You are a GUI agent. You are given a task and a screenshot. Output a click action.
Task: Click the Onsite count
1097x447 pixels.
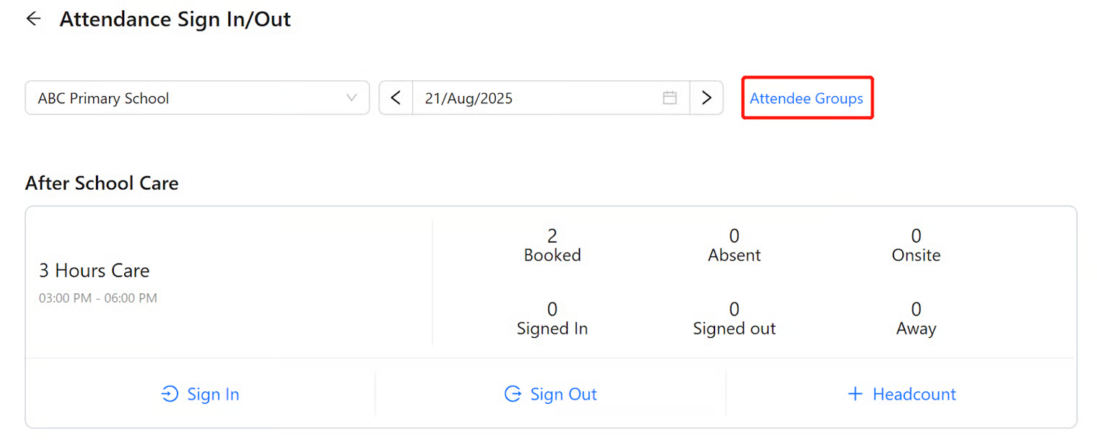[x=916, y=237]
